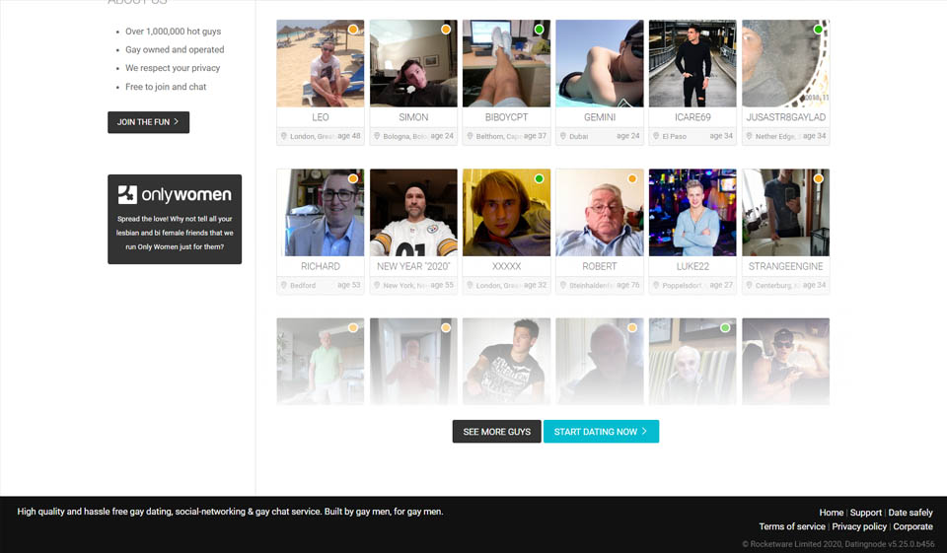Click green online indicator on XXXXX profile
This screenshot has width=947, height=553.
pos(539,178)
